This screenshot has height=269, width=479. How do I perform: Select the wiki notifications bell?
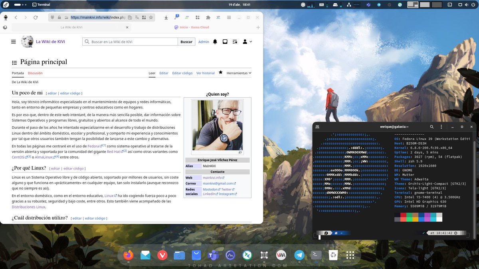click(215, 41)
